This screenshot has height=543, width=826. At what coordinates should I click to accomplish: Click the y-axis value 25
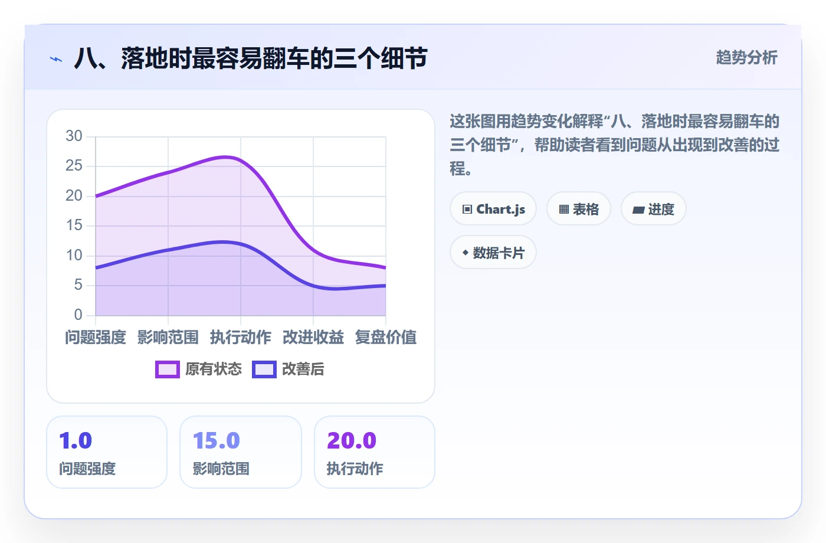click(74, 166)
